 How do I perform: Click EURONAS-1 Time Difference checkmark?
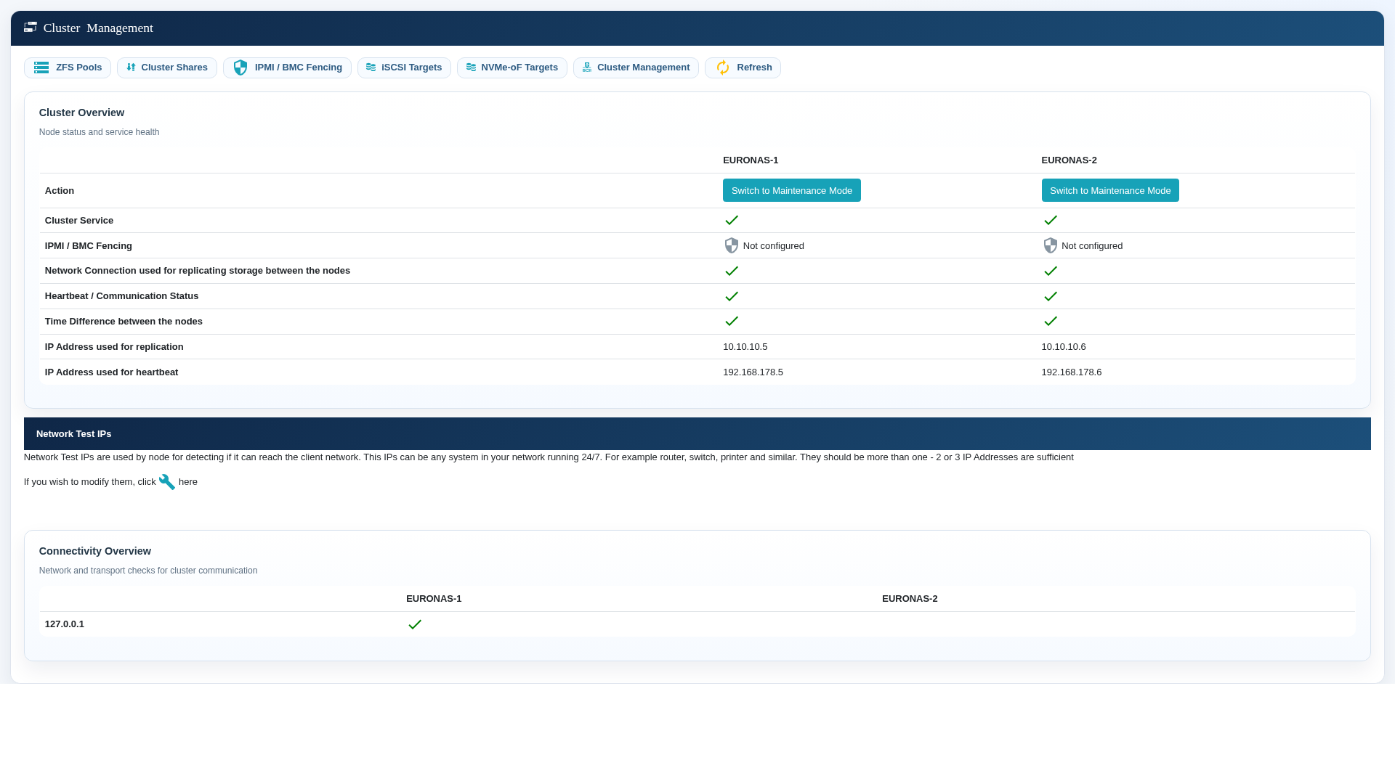(x=732, y=321)
